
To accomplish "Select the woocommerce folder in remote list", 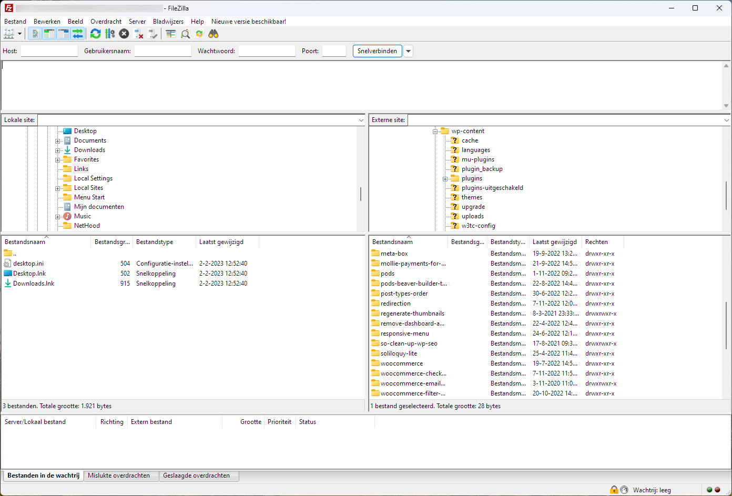I will pos(402,363).
